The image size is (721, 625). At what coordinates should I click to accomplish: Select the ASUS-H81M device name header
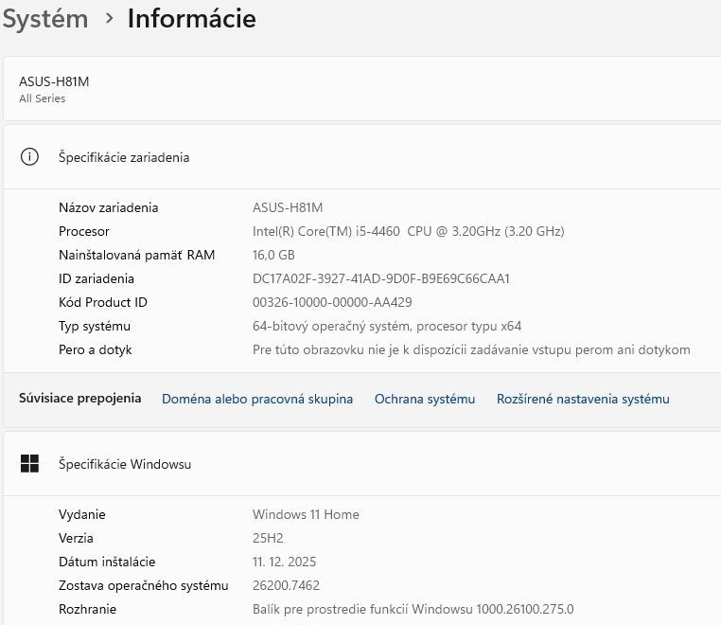[54, 81]
